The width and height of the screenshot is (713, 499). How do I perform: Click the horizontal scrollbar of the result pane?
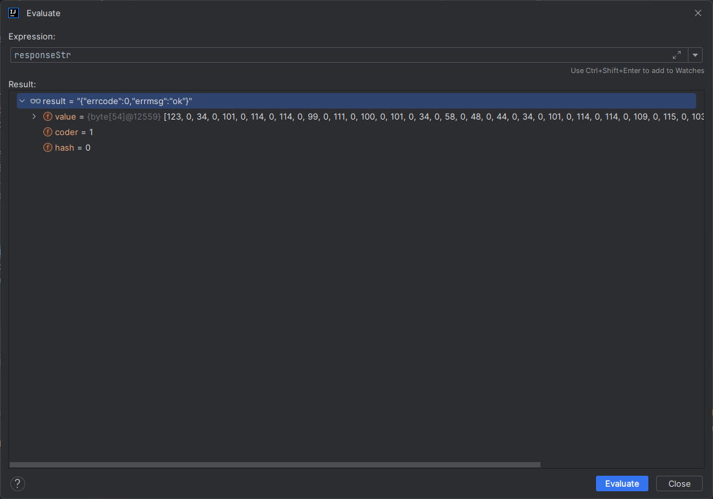(275, 465)
